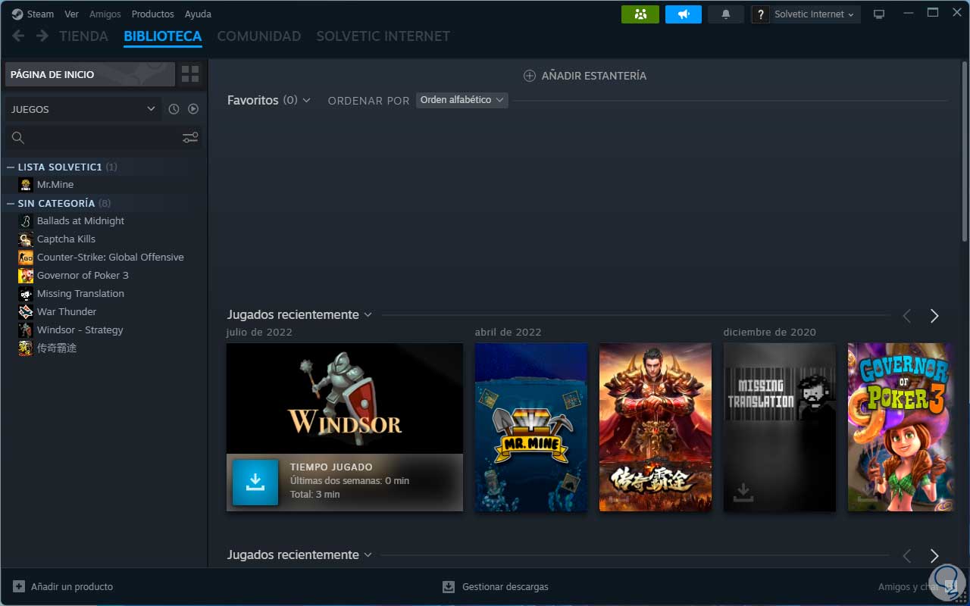This screenshot has height=606, width=970.
Task: Open the 传奇霸途 game cover
Action: point(656,427)
